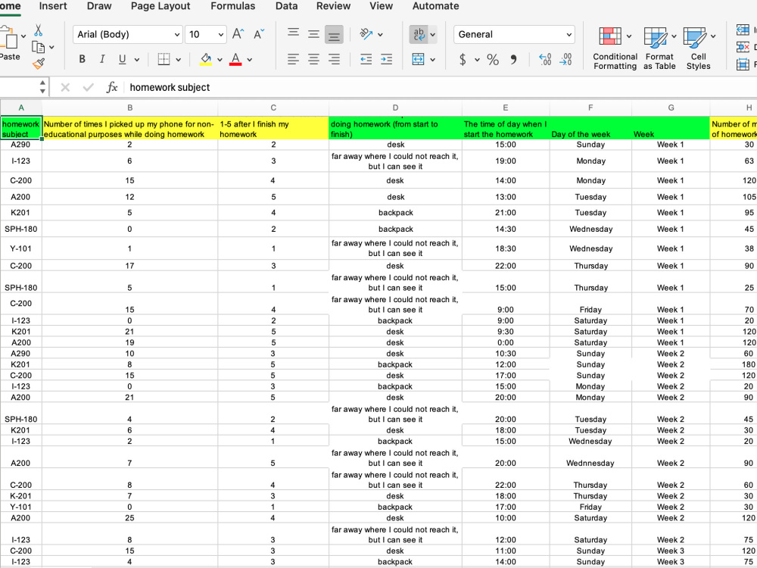Click the Name Box stepper arrows
This screenshot has height=568, width=757.
coord(42,87)
